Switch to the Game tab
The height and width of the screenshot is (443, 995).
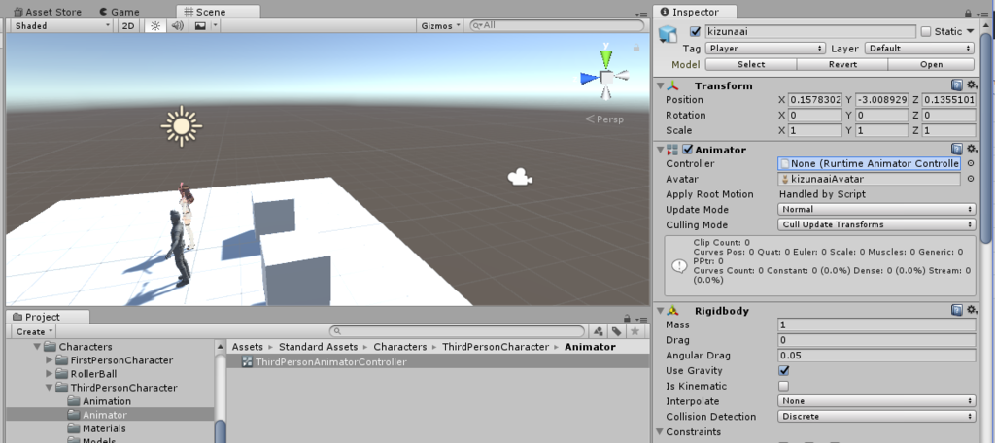click(120, 12)
